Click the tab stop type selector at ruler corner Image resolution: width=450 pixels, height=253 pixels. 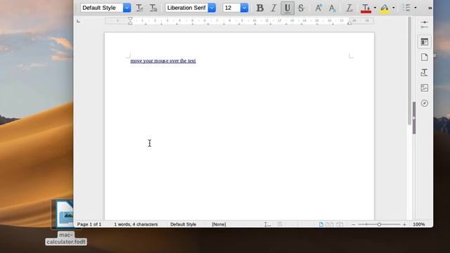[x=78, y=21]
